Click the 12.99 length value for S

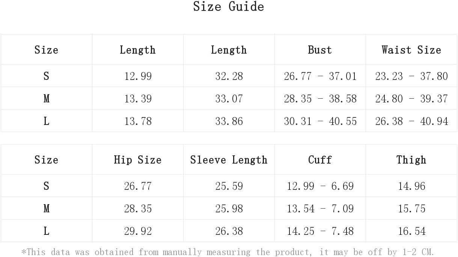click(138, 76)
